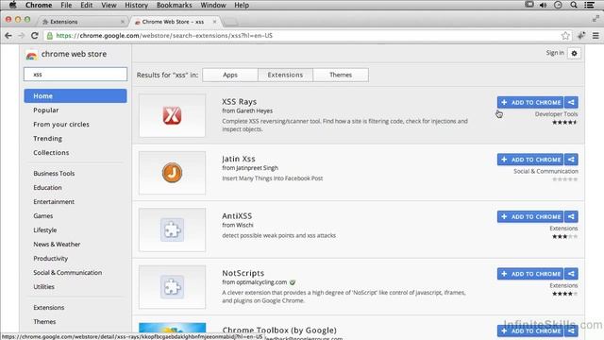Open From your circles
The image size is (604, 340).
tap(61, 124)
